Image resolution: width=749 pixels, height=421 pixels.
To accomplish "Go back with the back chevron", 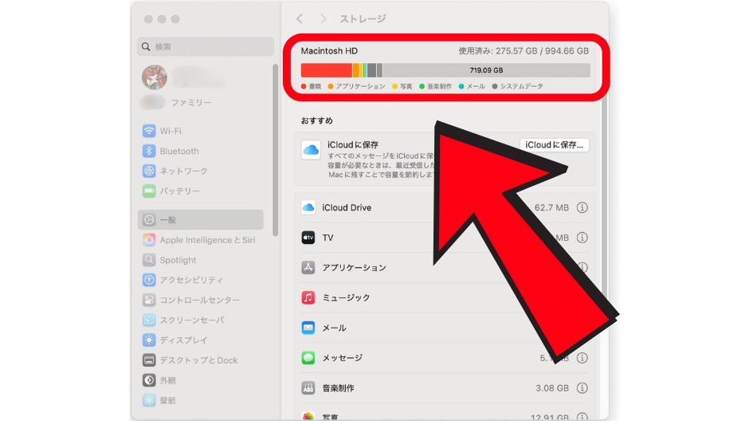I will [300, 18].
